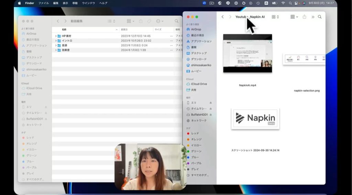Sort the file list by 変更日 column header
Viewport: 352px width, 195px height.
tap(124, 29)
